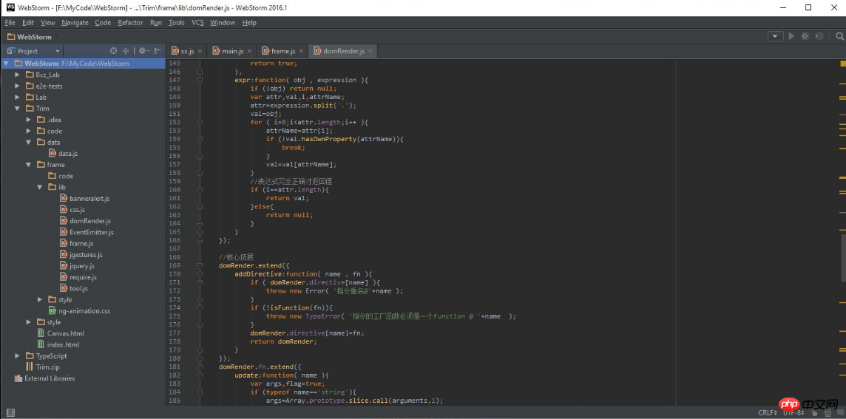Open the Tools menu
Screen dimensions: 846x419
pyautogui.click(x=177, y=23)
